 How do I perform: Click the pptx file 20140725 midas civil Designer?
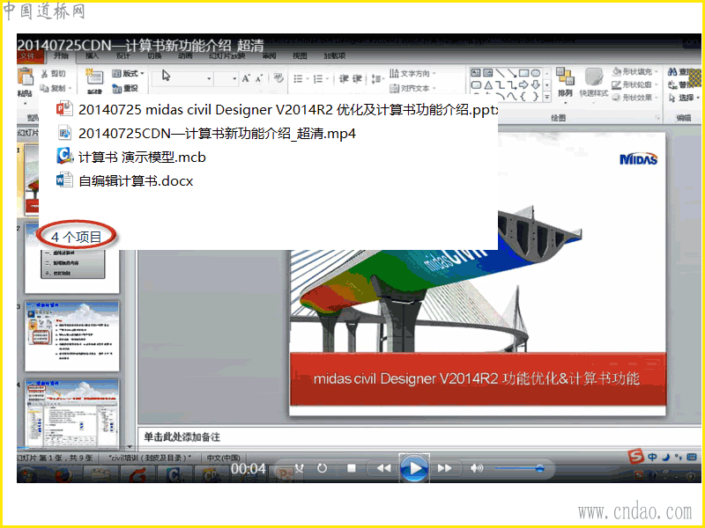pos(278,109)
